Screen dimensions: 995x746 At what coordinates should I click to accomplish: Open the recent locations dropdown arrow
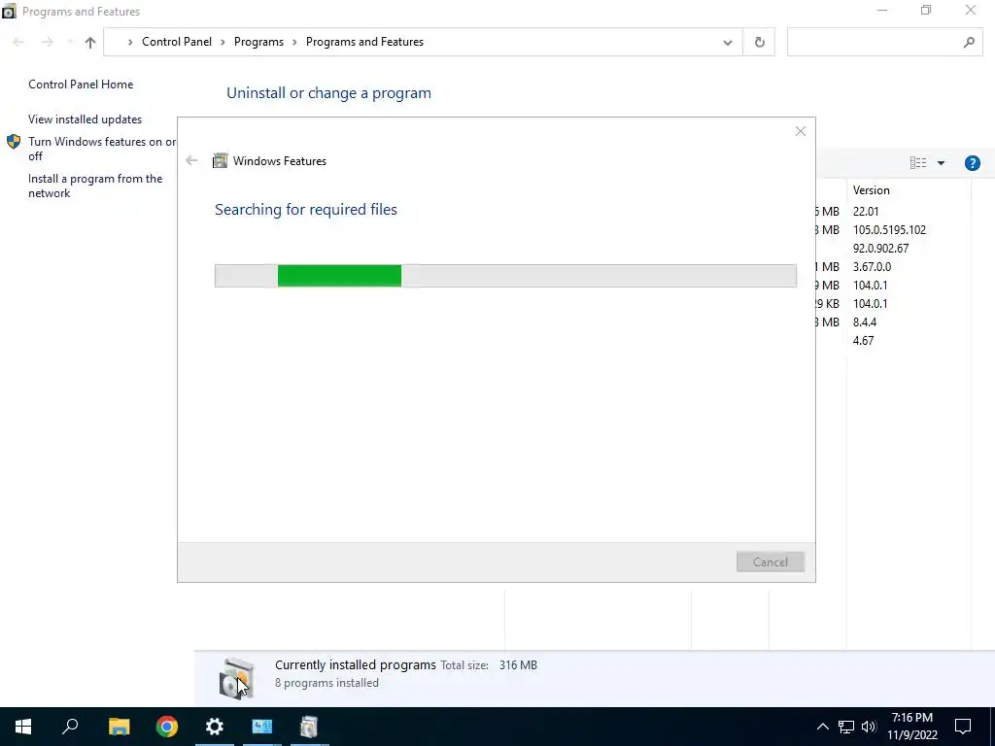coord(69,43)
